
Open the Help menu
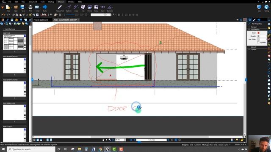tap(80, 2)
